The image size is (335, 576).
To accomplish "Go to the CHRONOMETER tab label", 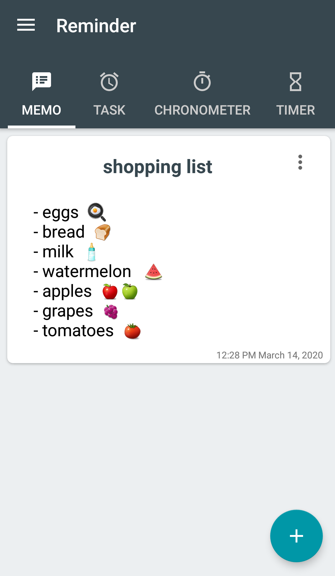I will (203, 110).
